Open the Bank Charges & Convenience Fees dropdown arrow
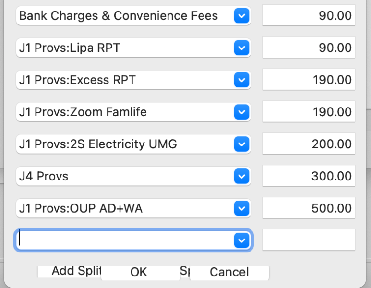Viewport: 371px width, 288px height. (241, 16)
